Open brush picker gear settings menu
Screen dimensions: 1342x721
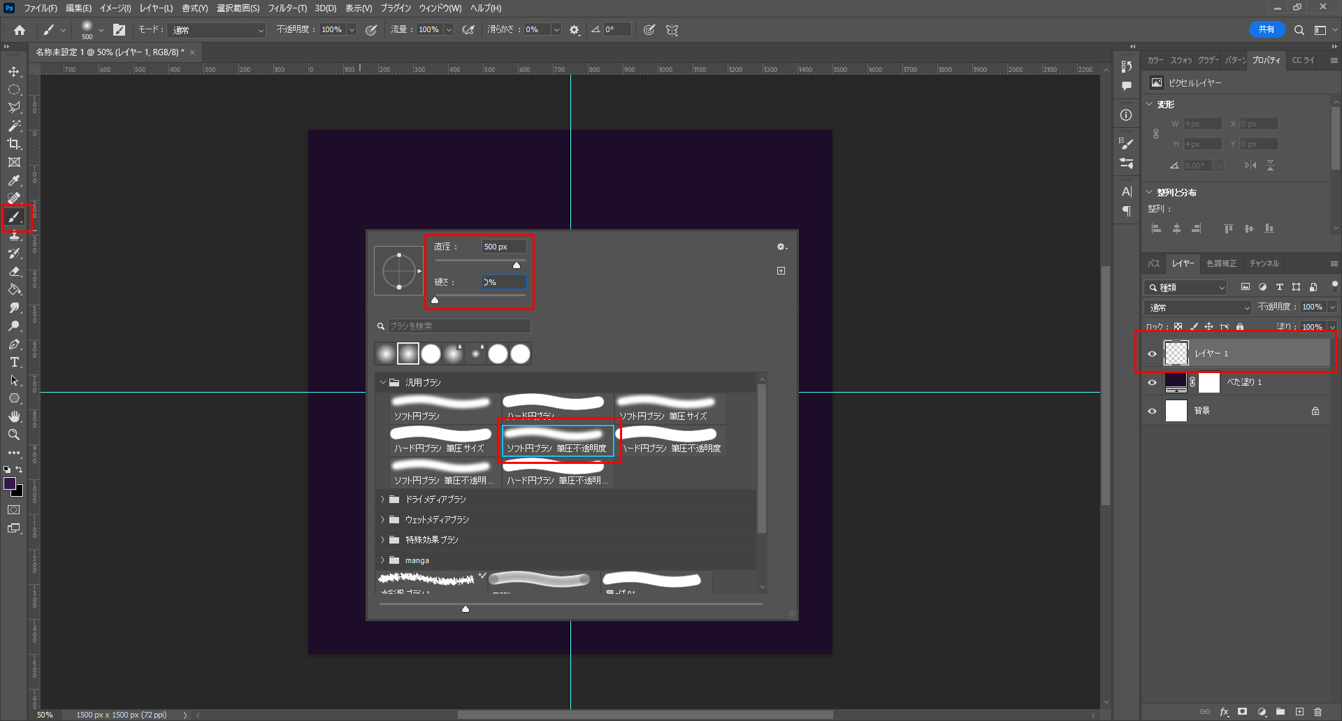(x=781, y=247)
